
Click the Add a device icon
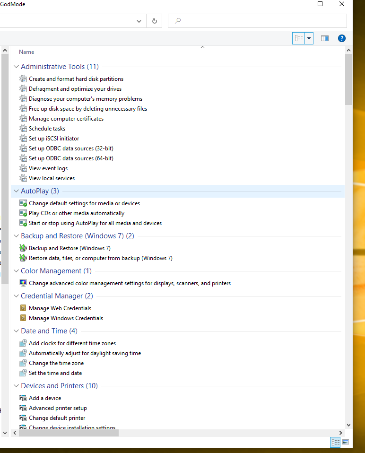tap(23, 398)
